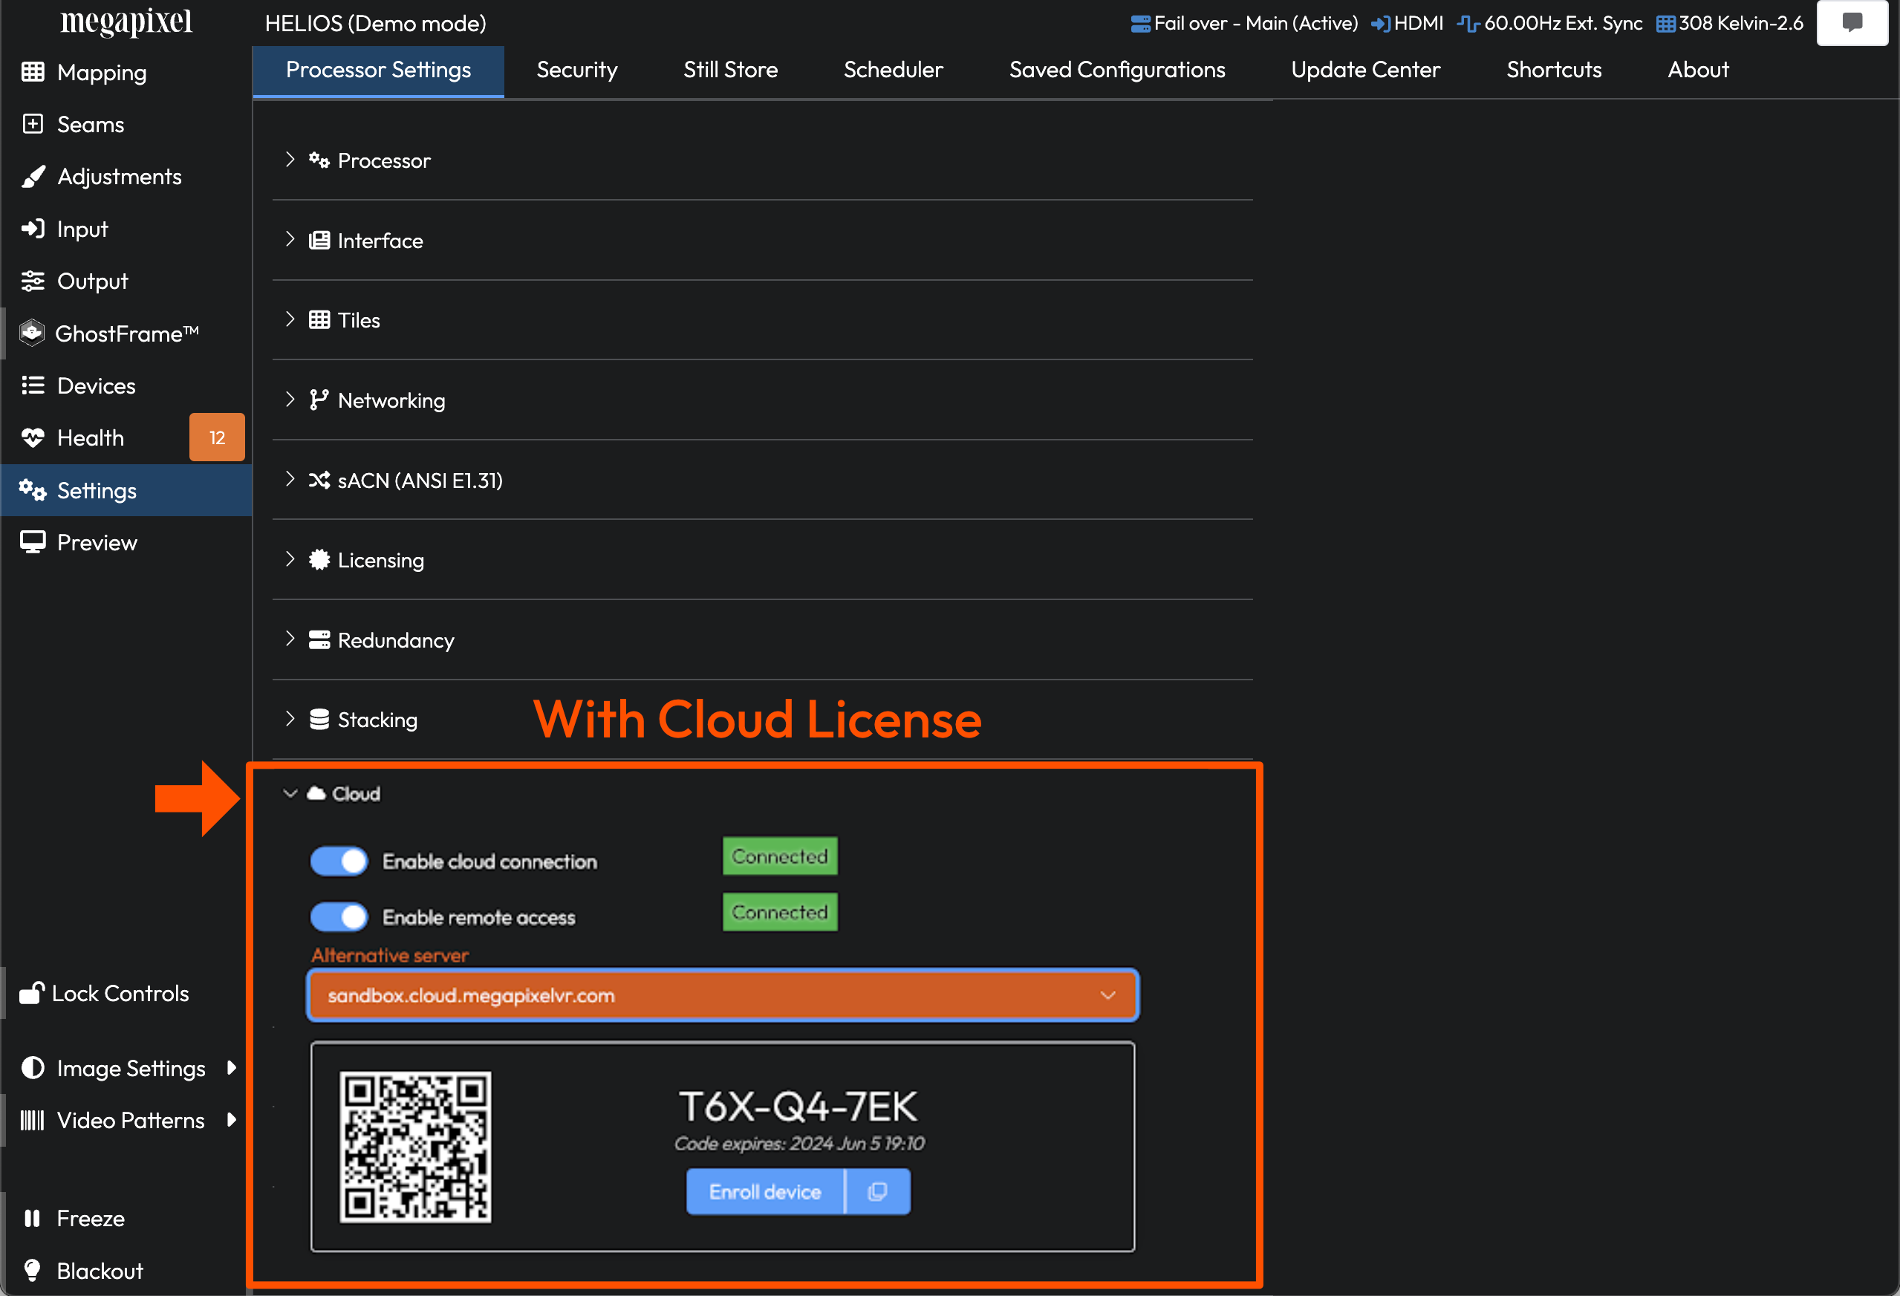Click the Enroll device button
The width and height of the screenshot is (1900, 1296).
(765, 1191)
